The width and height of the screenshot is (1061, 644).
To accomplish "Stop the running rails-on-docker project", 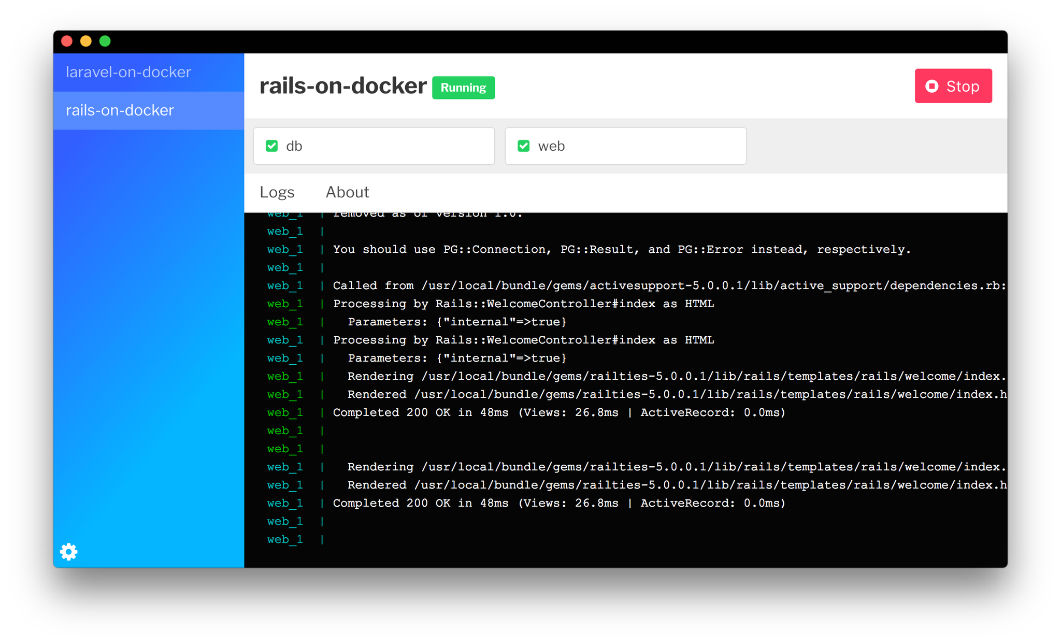I will [x=953, y=86].
